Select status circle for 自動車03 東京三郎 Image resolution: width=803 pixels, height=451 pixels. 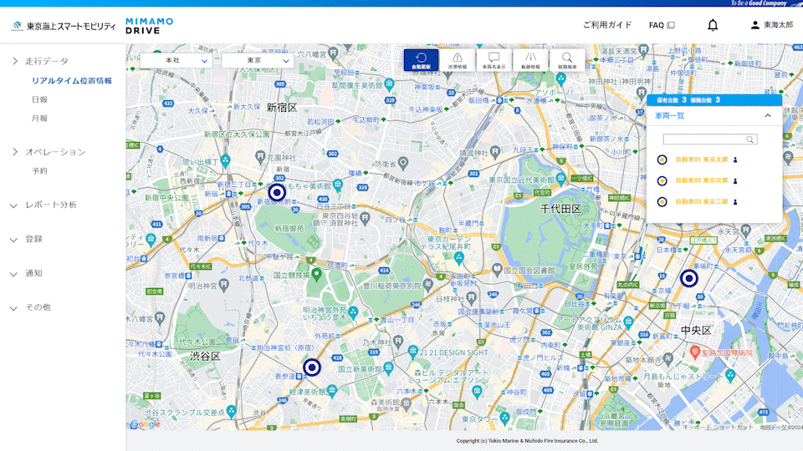[x=662, y=202]
